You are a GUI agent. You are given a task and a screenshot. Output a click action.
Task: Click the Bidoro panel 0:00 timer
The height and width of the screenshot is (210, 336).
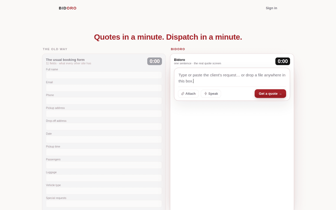[283, 61]
